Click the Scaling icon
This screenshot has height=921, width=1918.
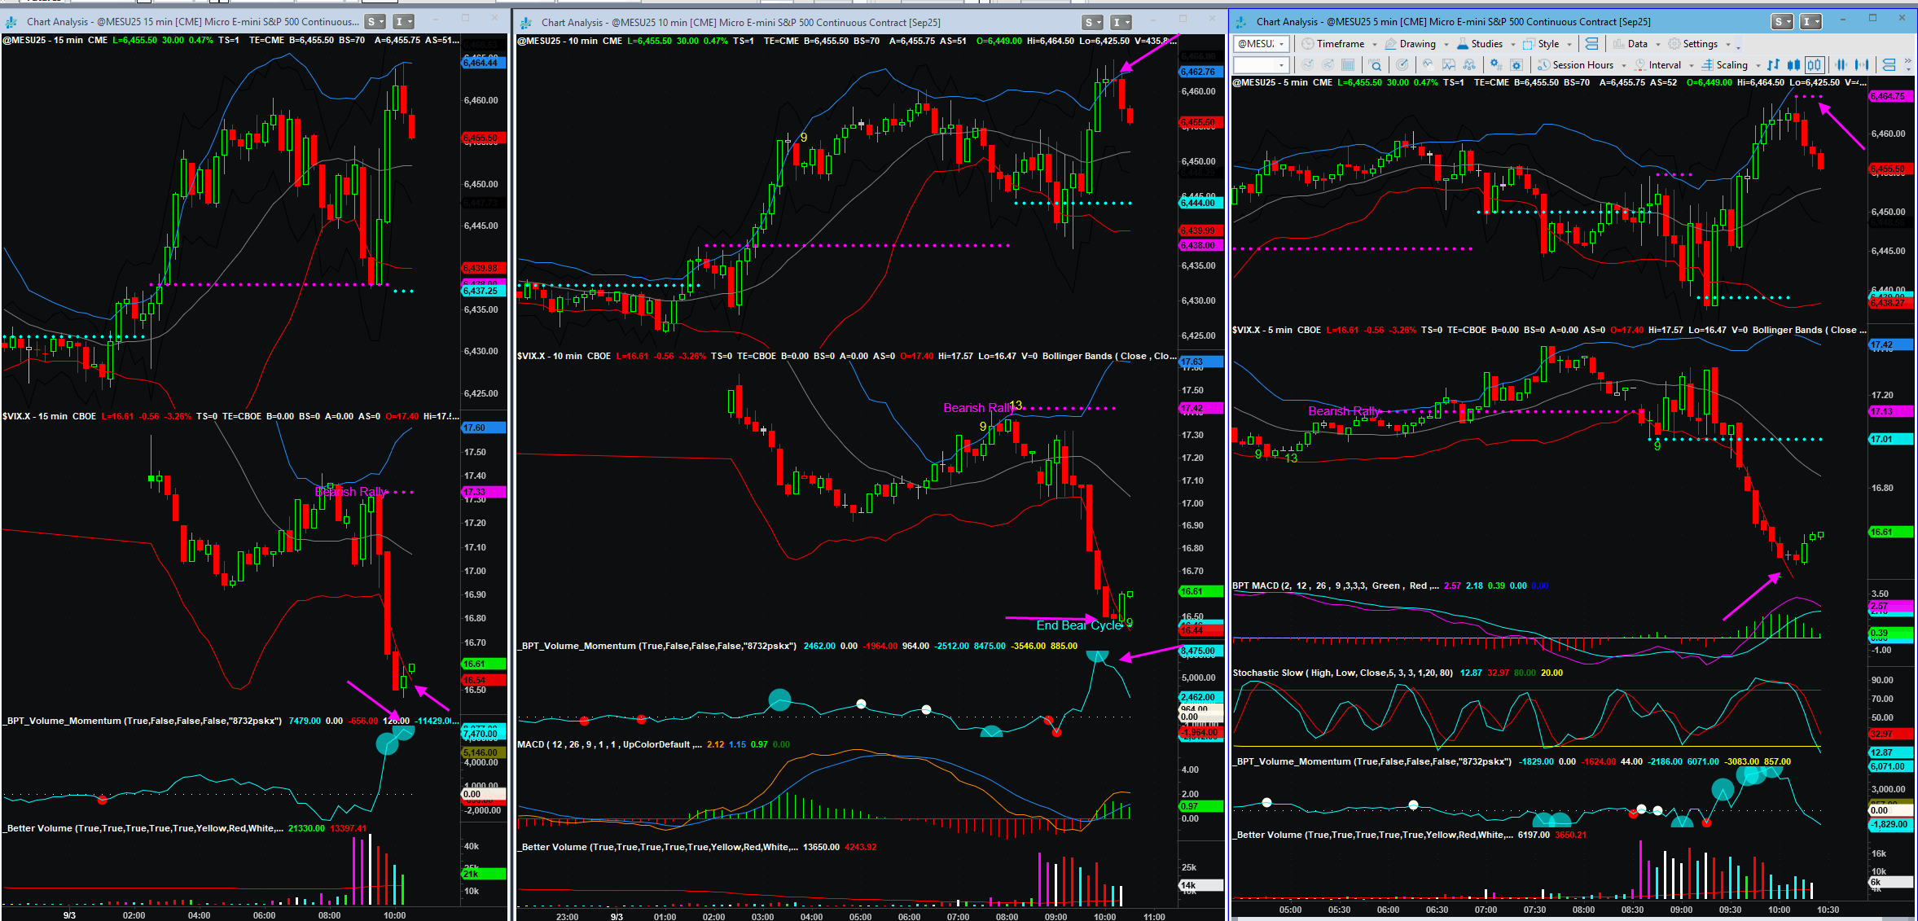click(1707, 65)
